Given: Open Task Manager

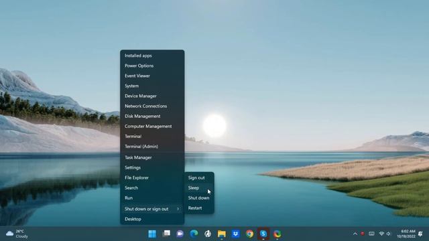Looking at the screenshot, I should click(152, 158).
